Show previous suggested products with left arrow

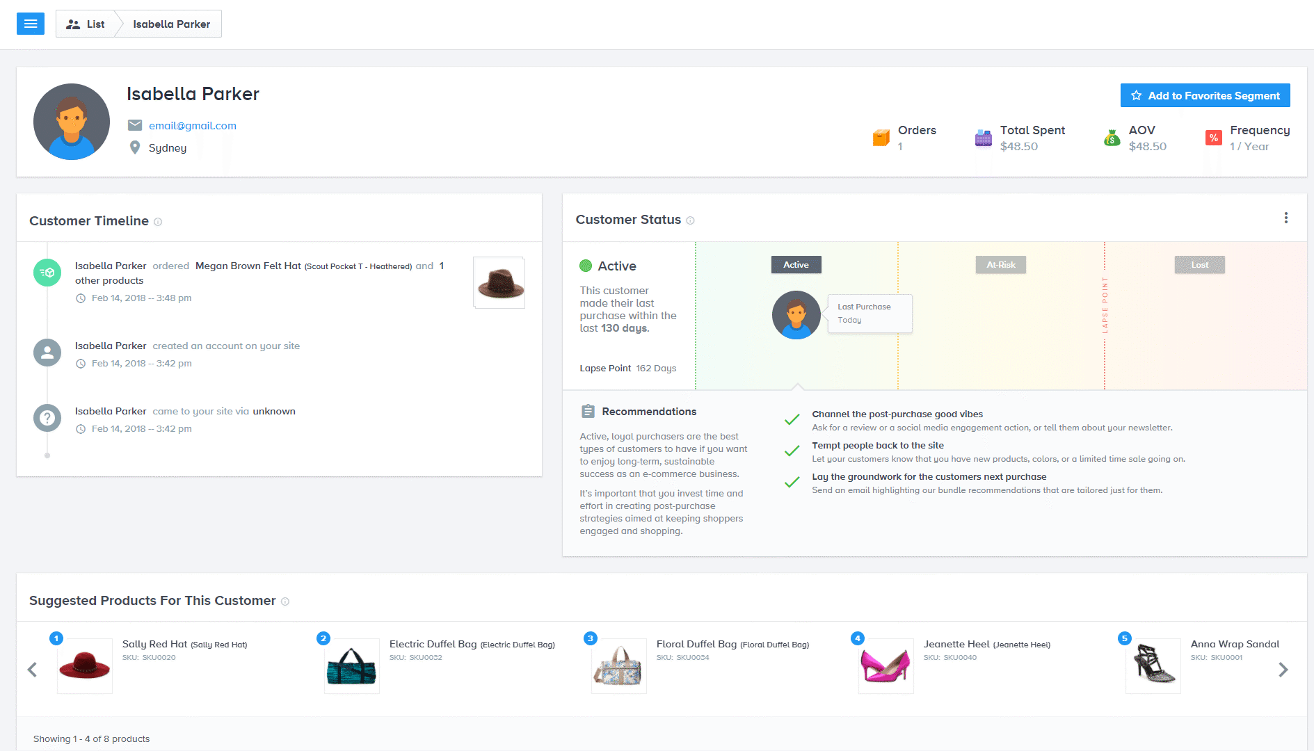(x=32, y=670)
